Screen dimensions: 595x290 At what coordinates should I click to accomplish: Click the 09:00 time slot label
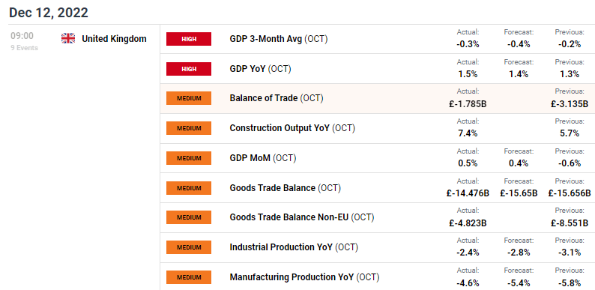22,36
